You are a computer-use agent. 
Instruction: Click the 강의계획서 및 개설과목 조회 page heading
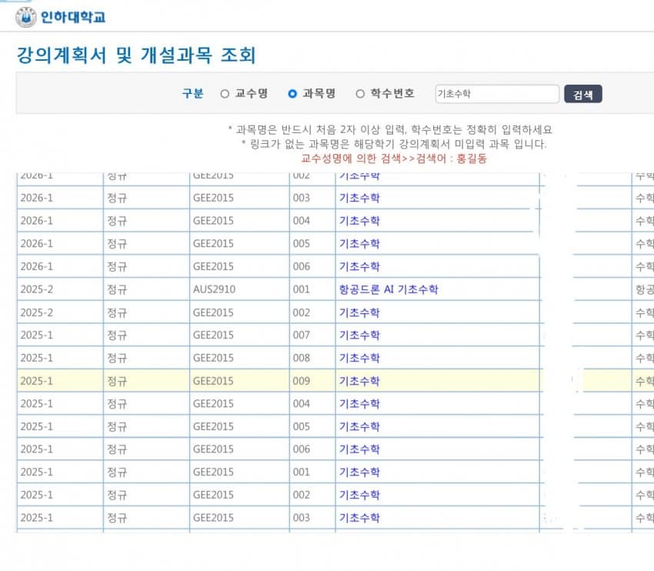135,55
